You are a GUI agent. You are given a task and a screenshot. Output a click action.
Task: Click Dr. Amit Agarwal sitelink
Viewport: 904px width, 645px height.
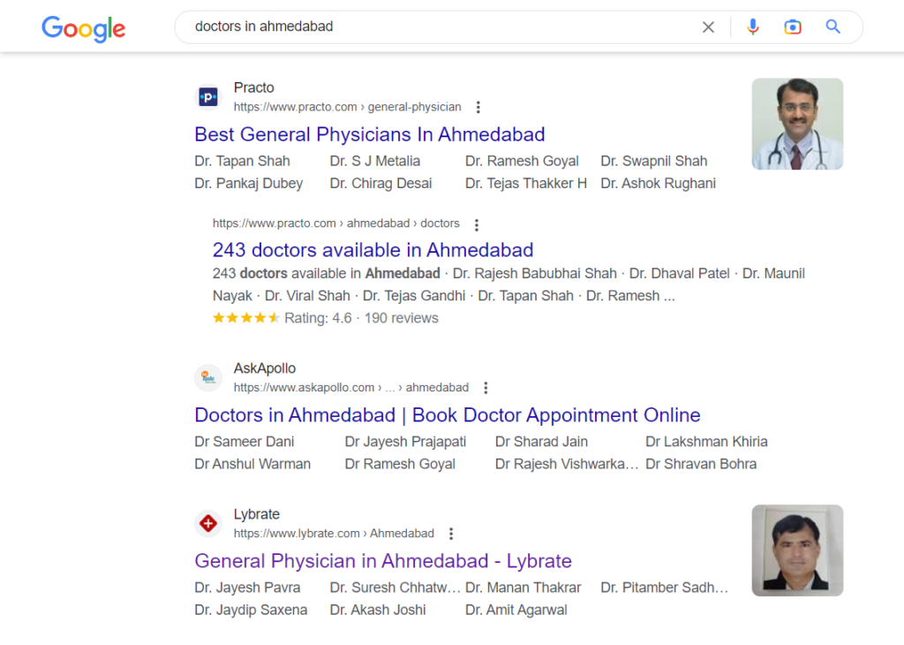(x=516, y=610)
